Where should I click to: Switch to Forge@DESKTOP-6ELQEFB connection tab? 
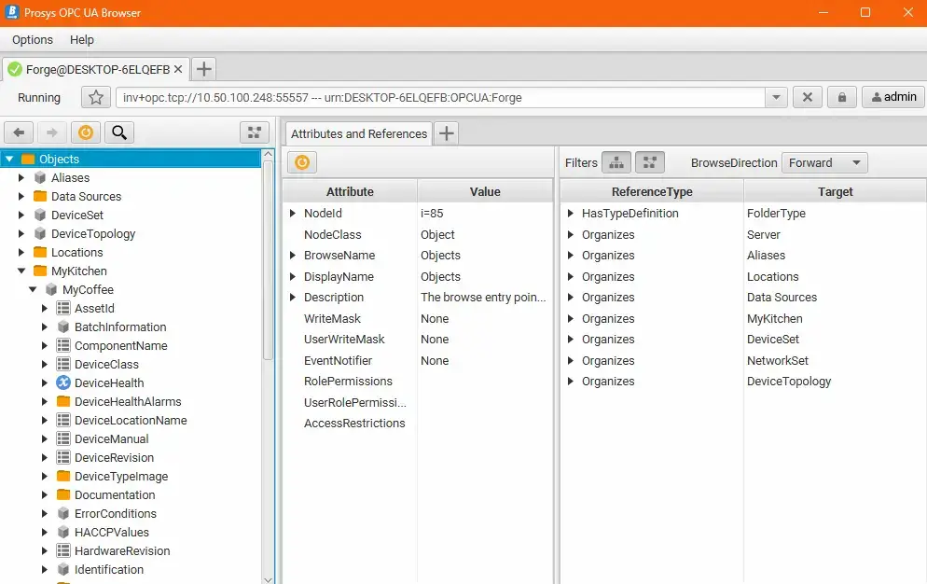pos(98,69)
